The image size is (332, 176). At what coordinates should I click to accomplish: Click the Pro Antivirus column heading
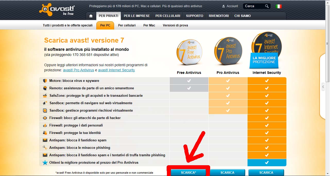coord(228,73)
